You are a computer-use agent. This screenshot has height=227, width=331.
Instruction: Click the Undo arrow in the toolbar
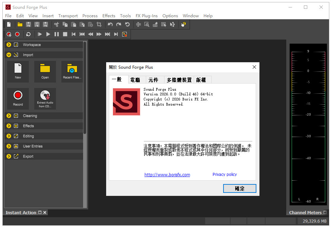(x=110, y=24)
